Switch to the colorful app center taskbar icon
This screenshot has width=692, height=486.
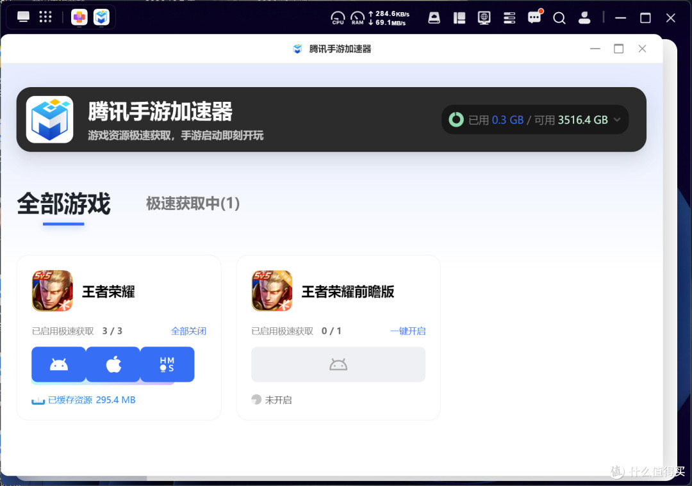(79, 17)
